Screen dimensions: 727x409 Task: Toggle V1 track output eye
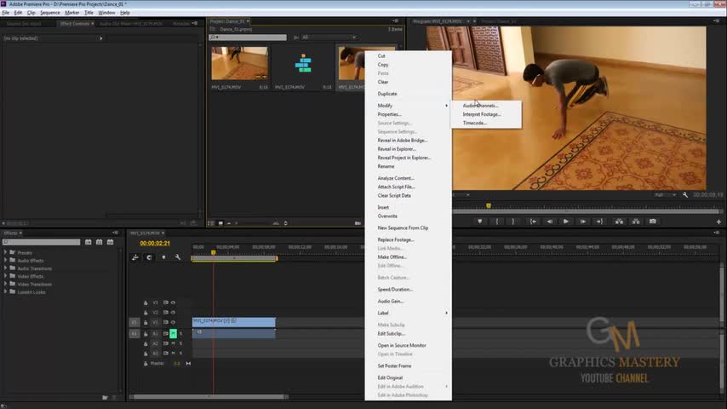(173, 322)
